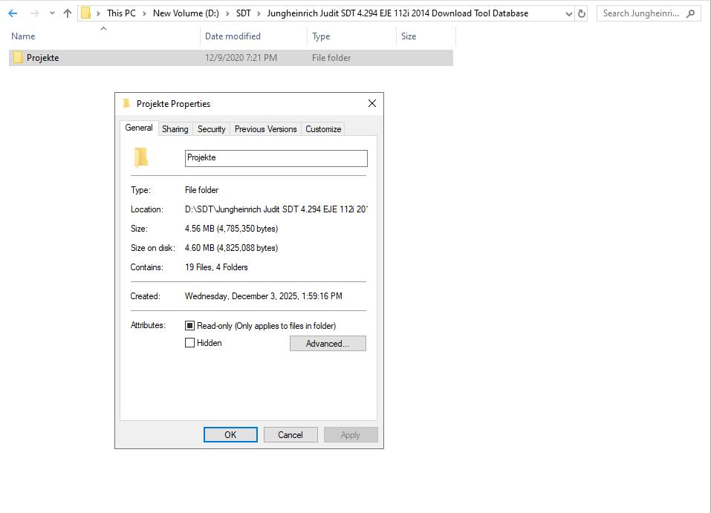
Task: Click the File folder type value in Properties
Action: pyautogui.click(x=202, y=190)
